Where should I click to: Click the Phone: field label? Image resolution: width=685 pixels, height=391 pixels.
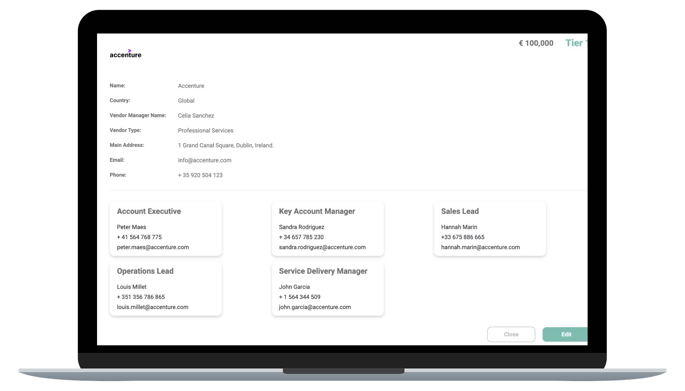(118, 175)
